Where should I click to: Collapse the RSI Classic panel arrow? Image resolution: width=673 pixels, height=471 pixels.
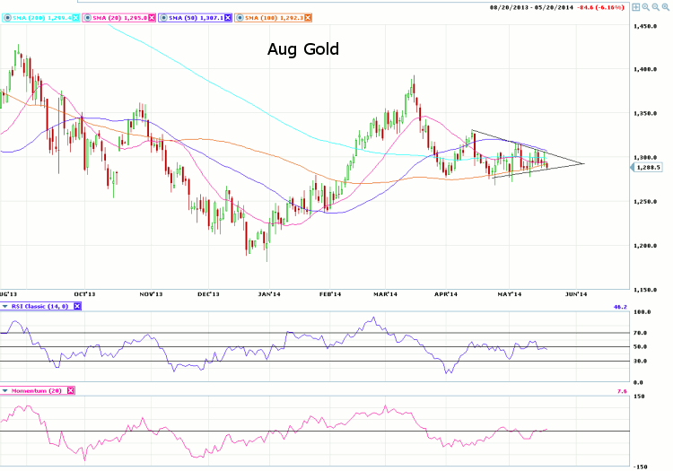click(x=5, y=307)
